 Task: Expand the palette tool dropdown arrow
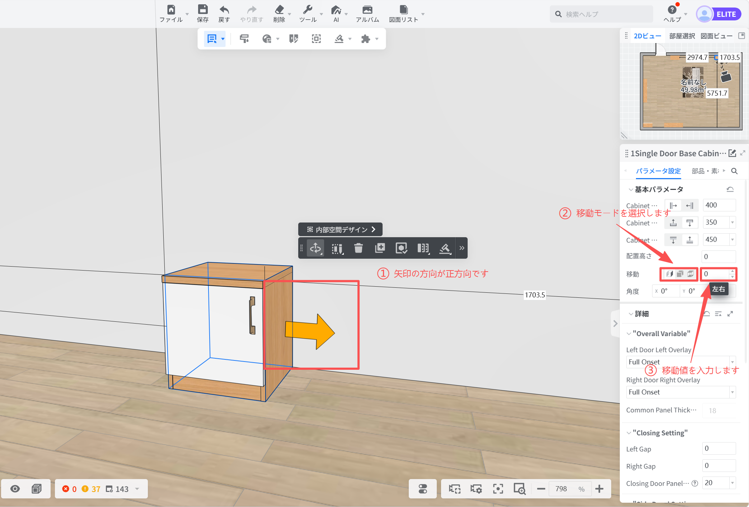tap(278, 39)
